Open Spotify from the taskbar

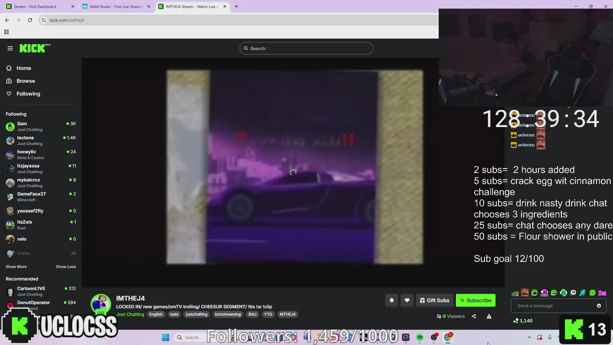click(420, 337)
